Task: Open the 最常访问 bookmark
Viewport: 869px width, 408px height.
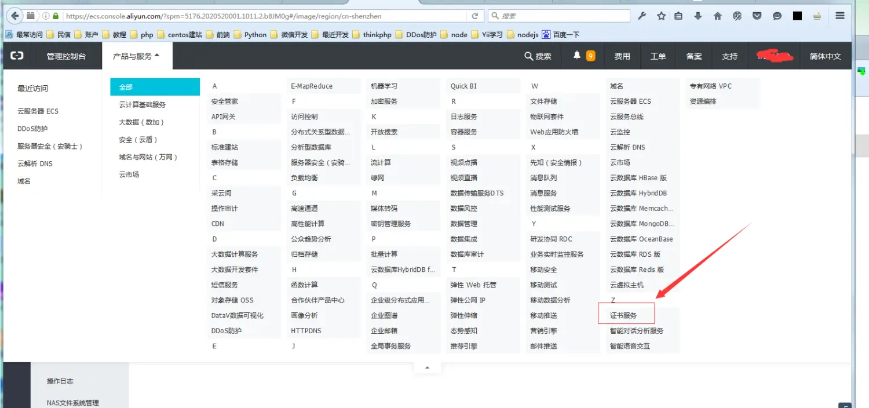Action: pyautogui.click(x=24, y=35)
